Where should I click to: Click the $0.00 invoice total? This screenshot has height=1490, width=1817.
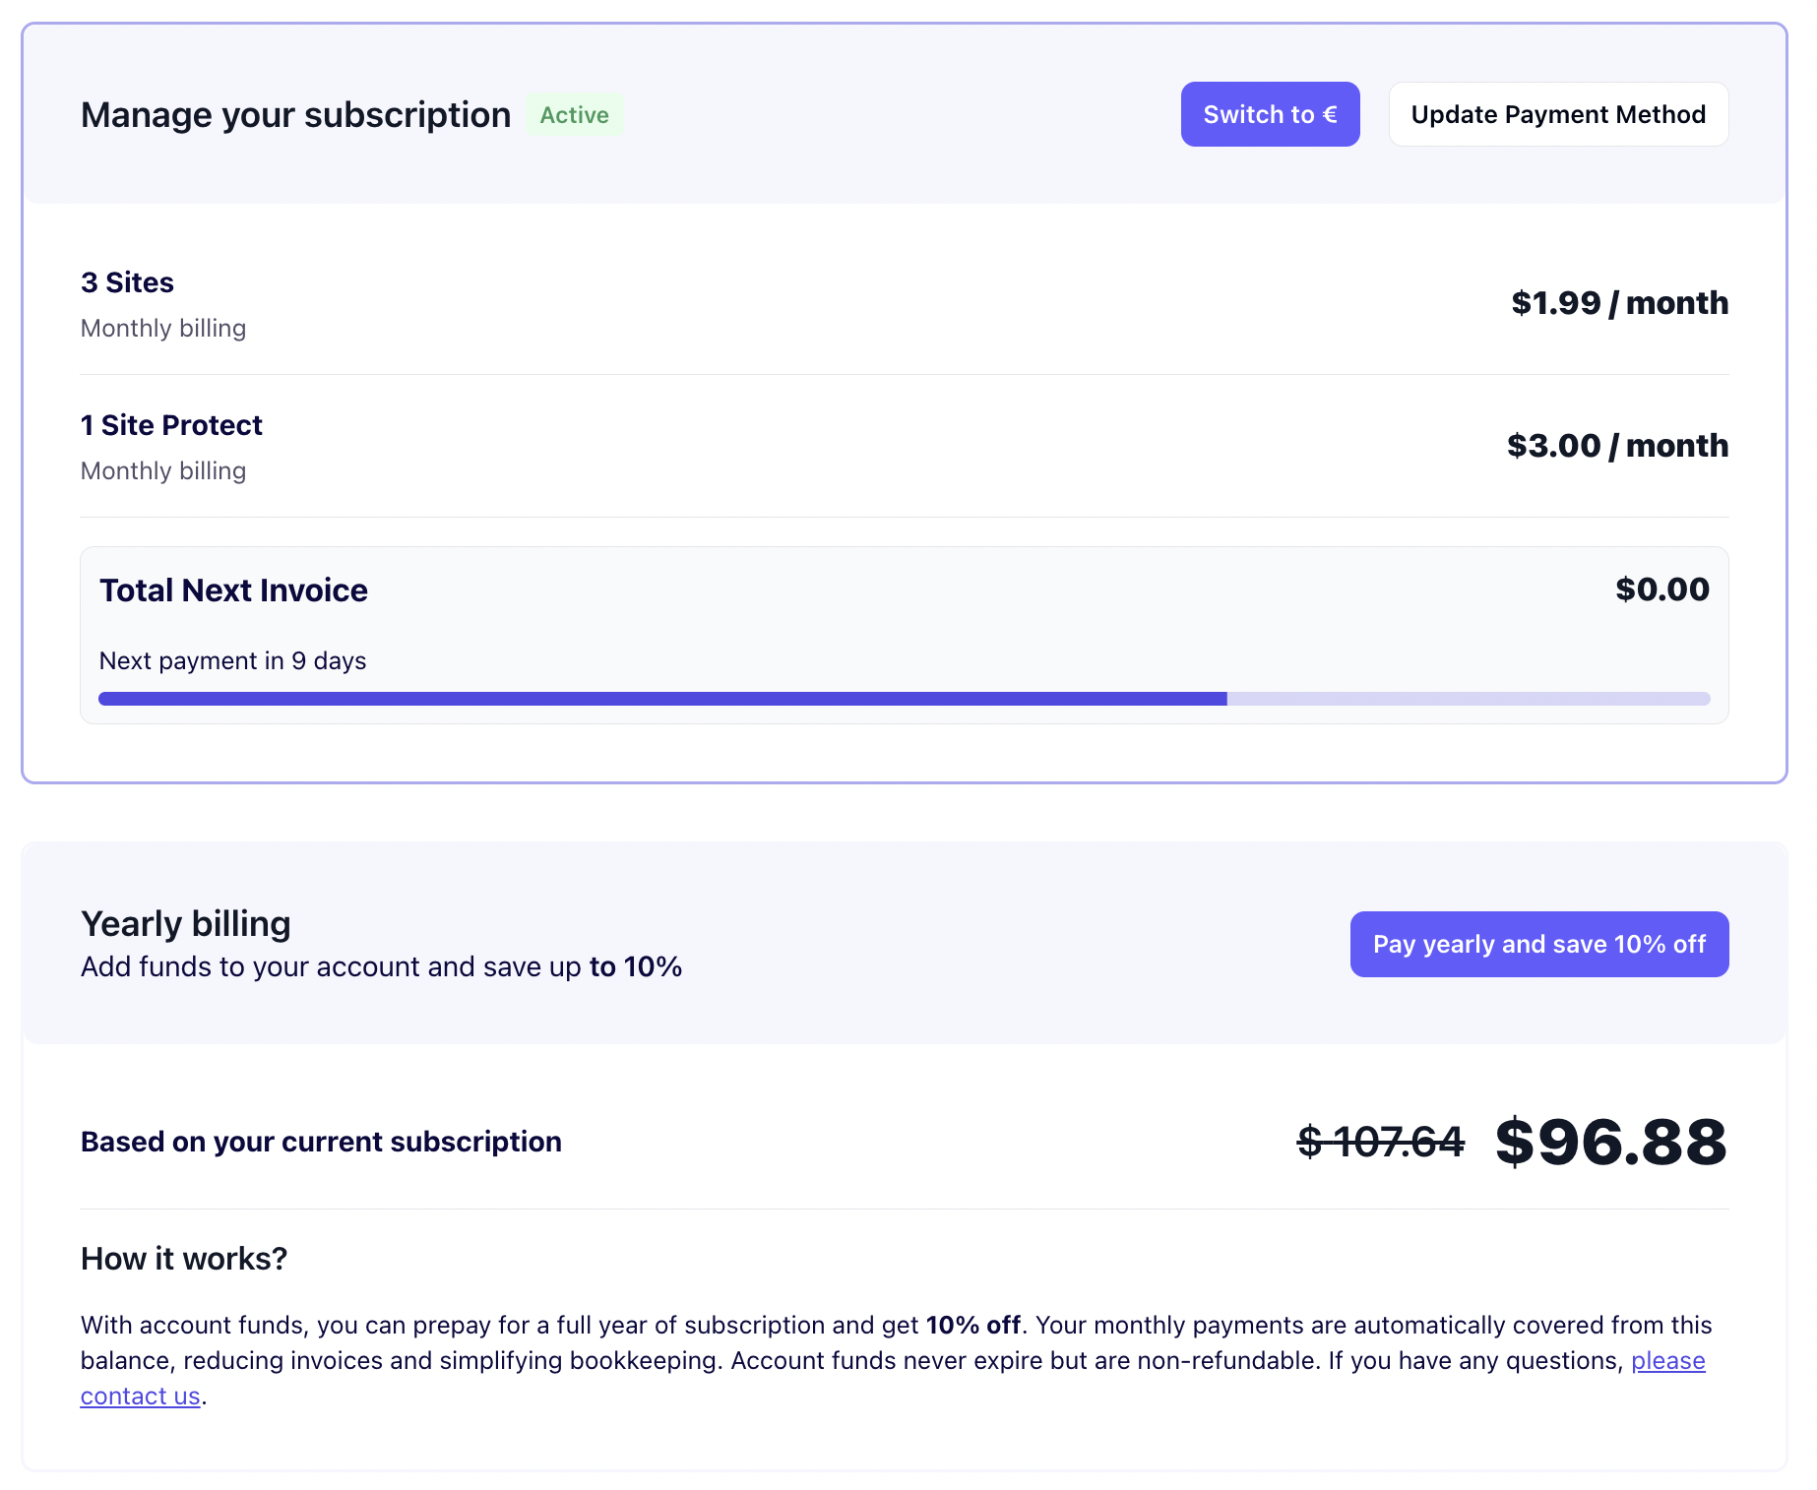(x=1661, y=590)
